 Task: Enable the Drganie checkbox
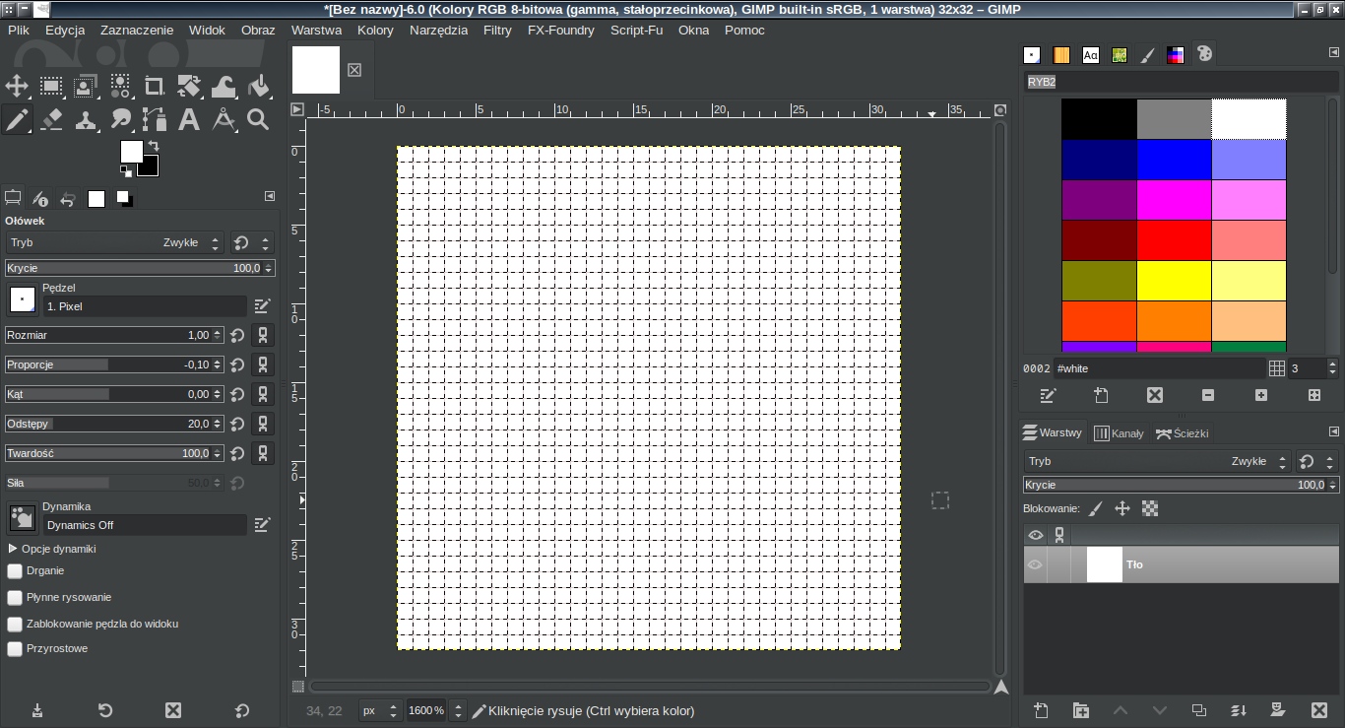15,570
